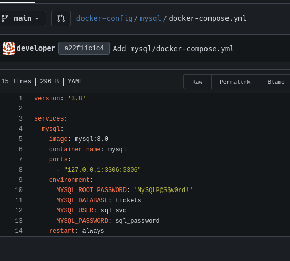Image resolution: width=290 pixels, height=261 pixels.
Task: Open the main branch dropdown
Action: (22, 18)
